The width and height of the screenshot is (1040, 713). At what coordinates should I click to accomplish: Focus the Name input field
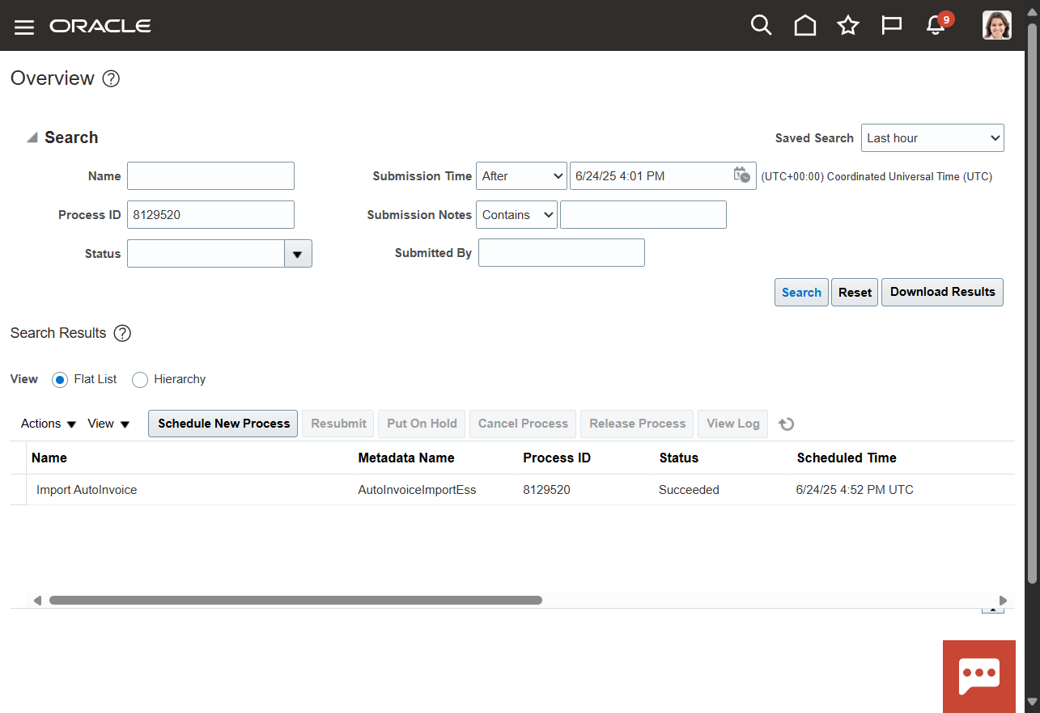[210, 176]
